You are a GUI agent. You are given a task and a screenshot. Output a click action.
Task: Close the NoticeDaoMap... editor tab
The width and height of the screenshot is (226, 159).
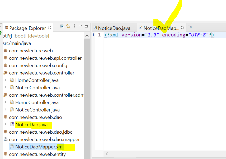(x=183, y=27)
